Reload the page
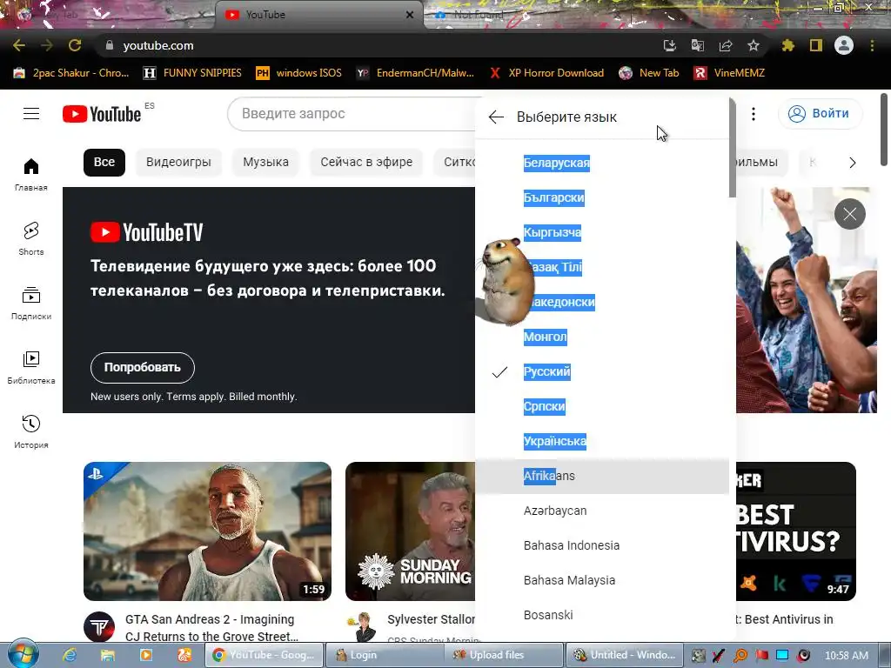Viewport: 891px width, 668px height. pos(75,45)
